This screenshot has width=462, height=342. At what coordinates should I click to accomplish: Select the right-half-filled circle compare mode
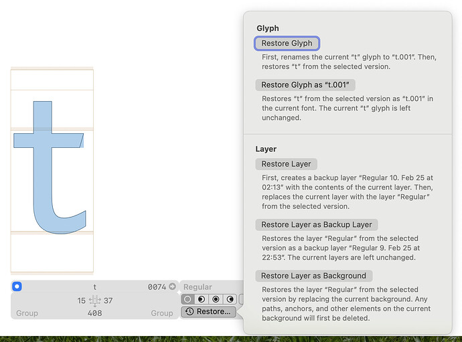(x=230, y=299)
